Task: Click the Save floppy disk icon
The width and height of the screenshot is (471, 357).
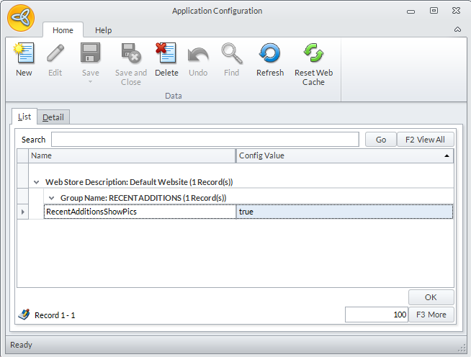Action: (90, 55)
